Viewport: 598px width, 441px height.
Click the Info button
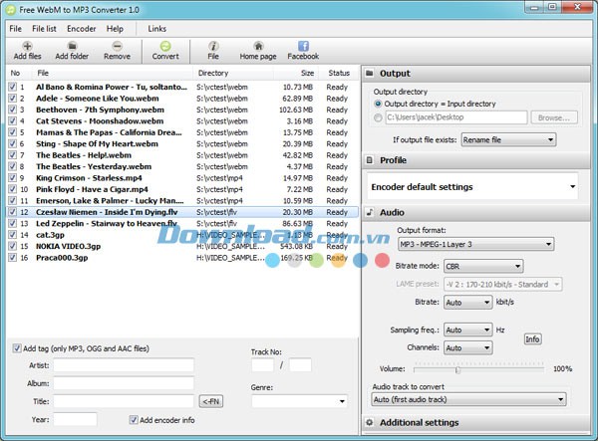click(x=532, y=338)
